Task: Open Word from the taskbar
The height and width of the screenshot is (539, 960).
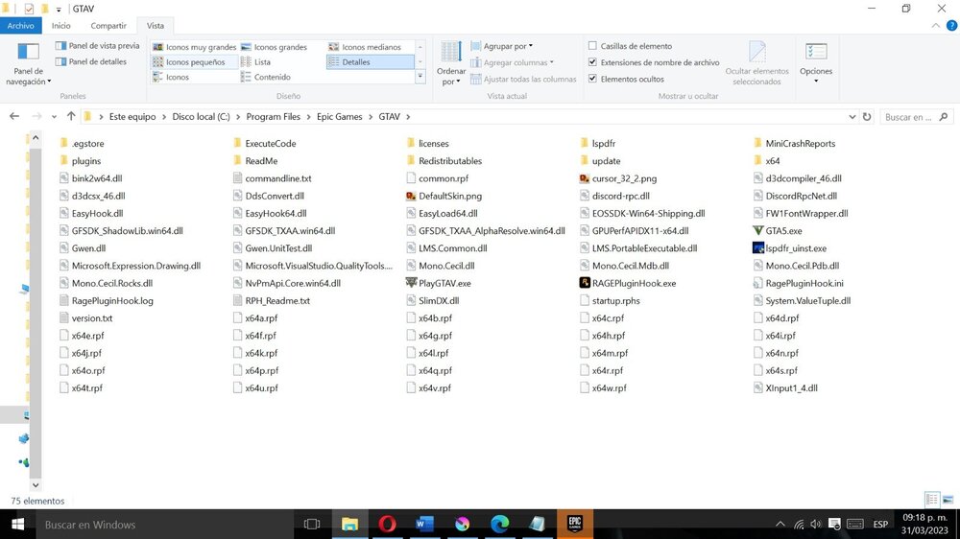Action: coord(424,524)
